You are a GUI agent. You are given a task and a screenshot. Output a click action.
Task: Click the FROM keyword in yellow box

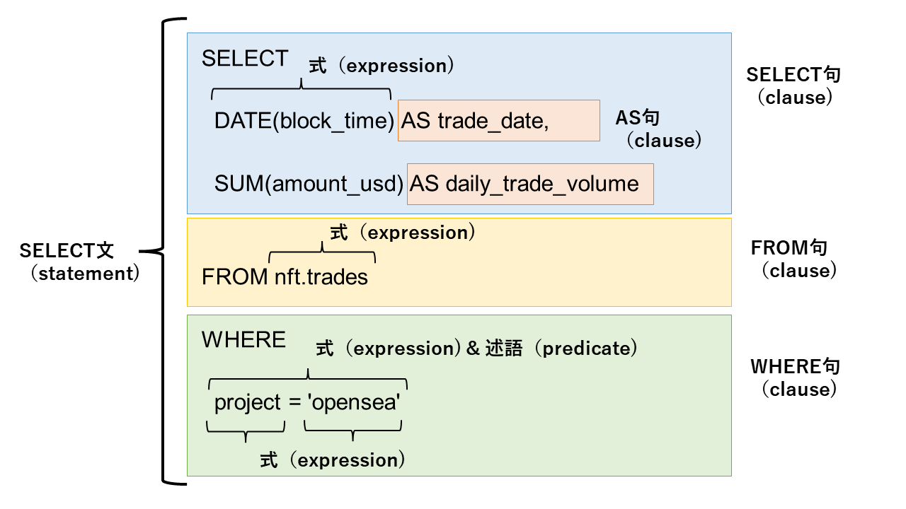pos(235,277)
